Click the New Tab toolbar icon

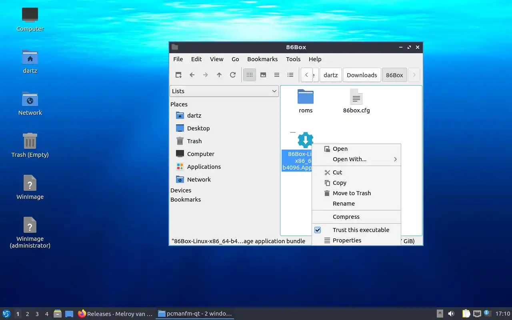click(x=178, y=75)
